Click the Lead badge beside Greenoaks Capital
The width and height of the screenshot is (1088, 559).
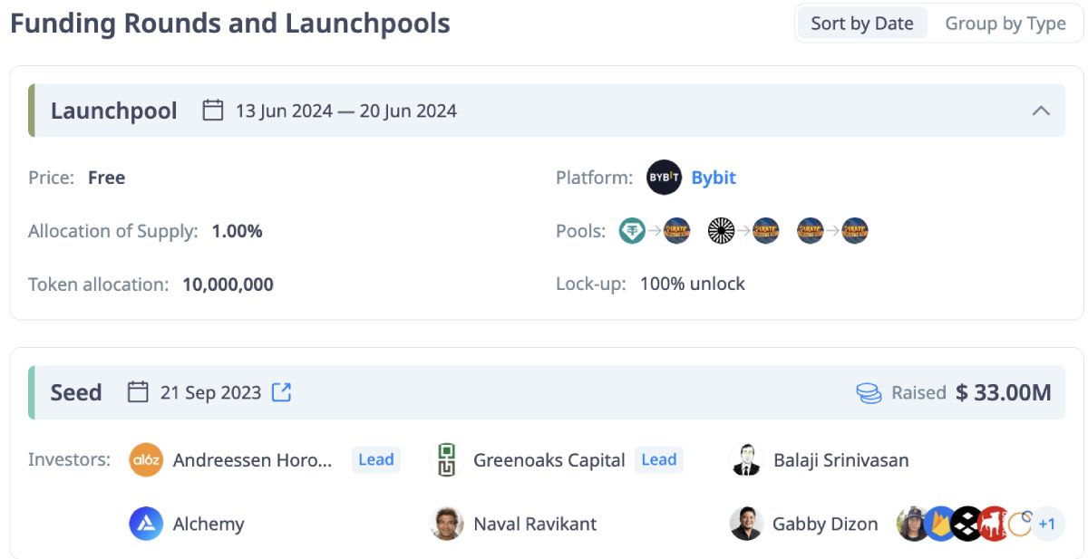[659, 459]
